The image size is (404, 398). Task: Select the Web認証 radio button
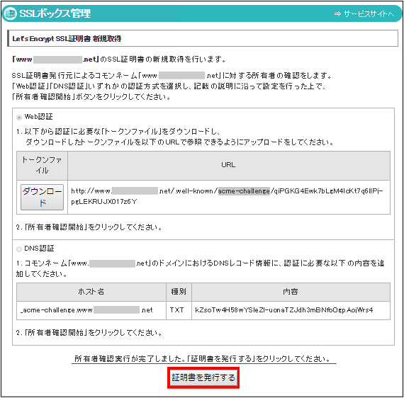[19, 118]
